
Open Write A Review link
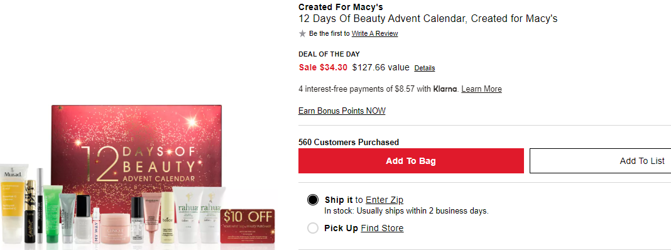pos(375,33)
